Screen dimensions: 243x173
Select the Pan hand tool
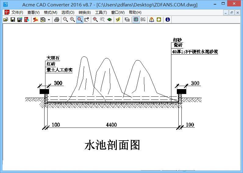(x=87, y=20)
